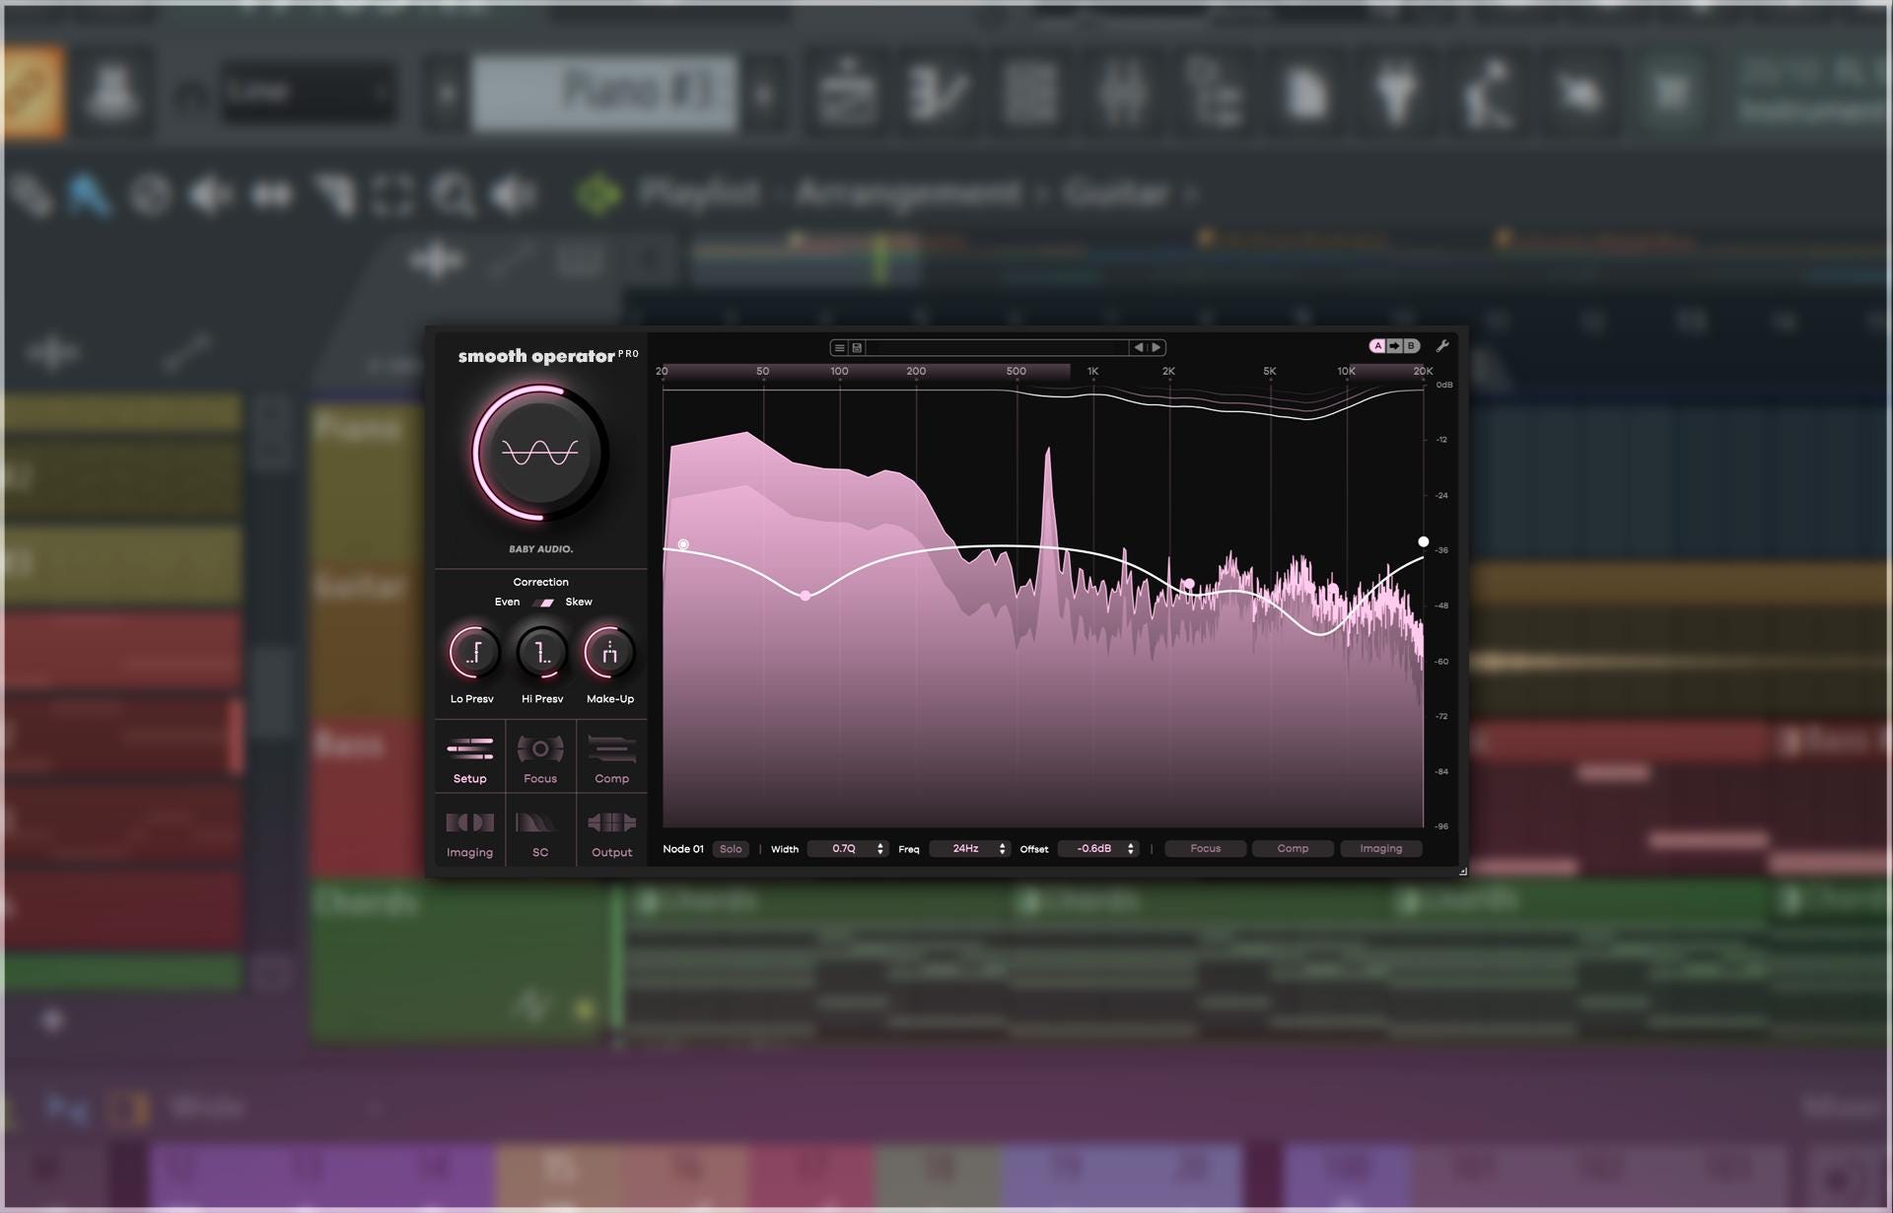Screen dimensions: 1893x1213
Task: Click the Node 01 label
Action: (x=683, y=849)
